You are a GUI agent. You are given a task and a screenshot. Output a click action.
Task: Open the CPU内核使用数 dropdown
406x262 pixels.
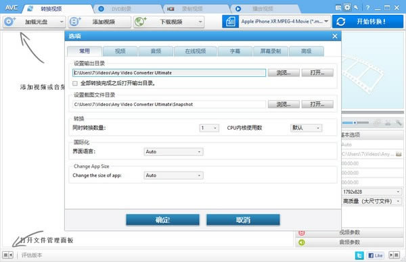(306, 128)
